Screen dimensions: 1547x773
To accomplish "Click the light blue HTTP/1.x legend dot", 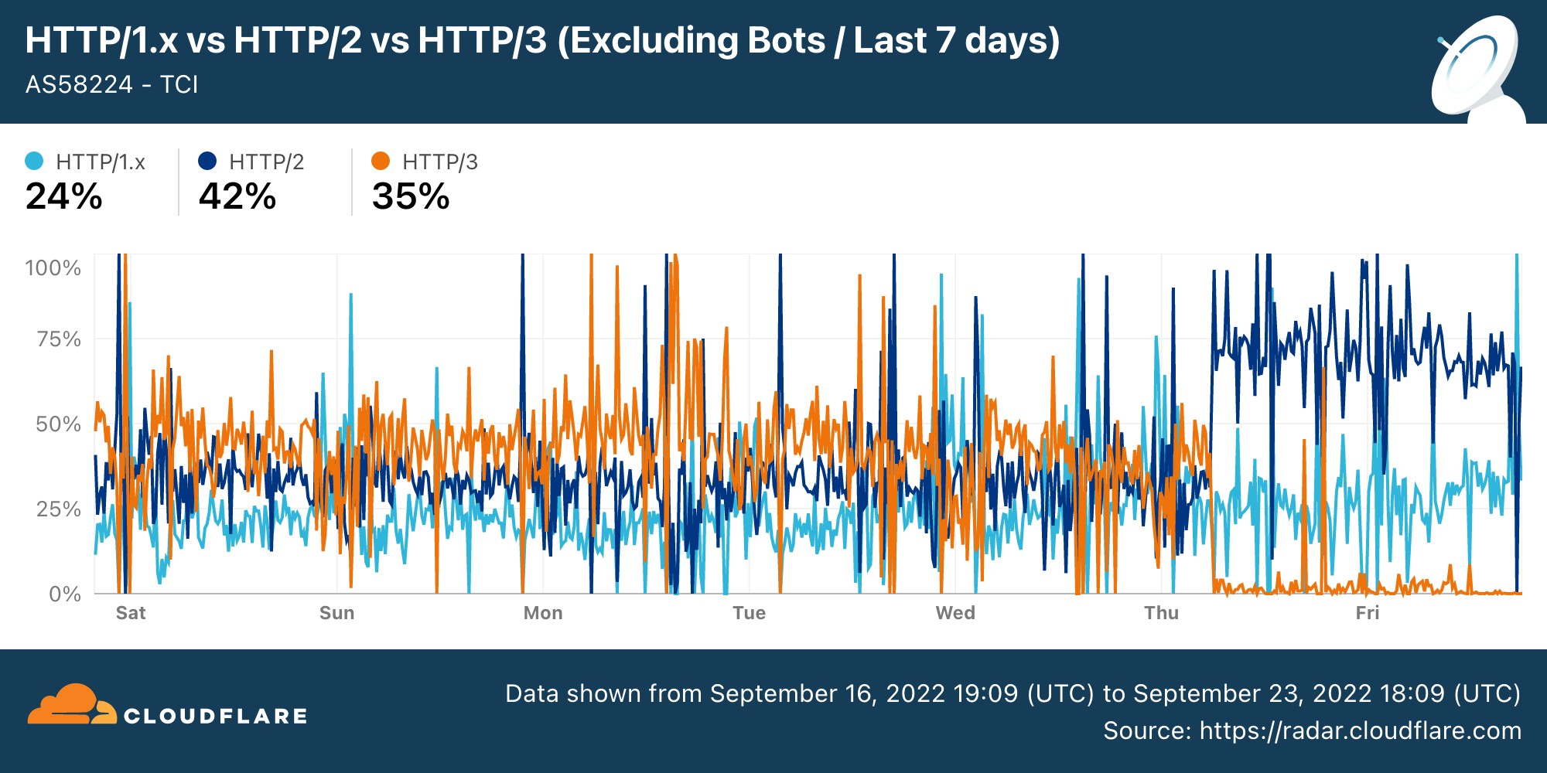I will tap(34, 161).
